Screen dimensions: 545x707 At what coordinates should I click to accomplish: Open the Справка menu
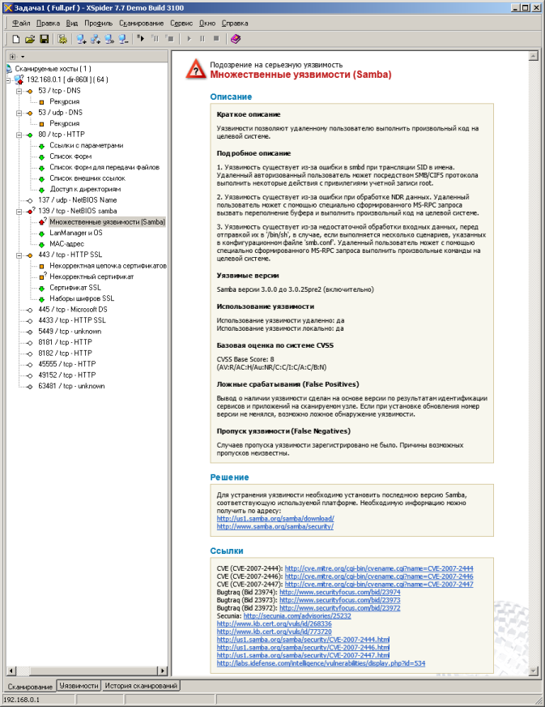coord(235,23)
